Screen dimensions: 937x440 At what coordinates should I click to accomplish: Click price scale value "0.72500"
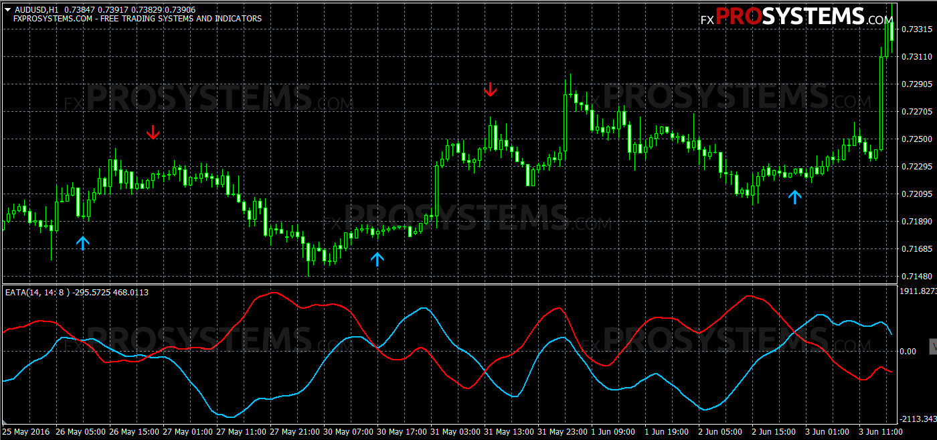[917, 139]
